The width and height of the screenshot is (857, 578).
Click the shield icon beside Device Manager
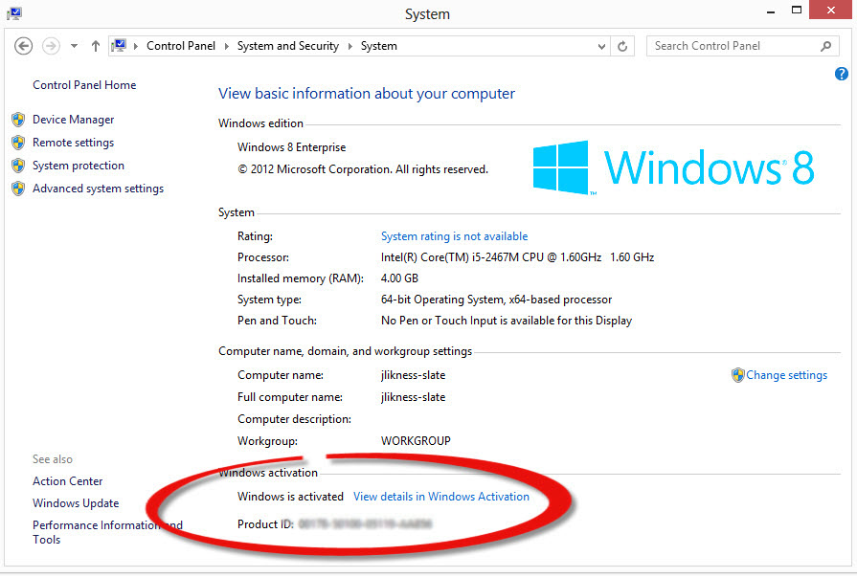pyautogui.click(x=18, y=120)
